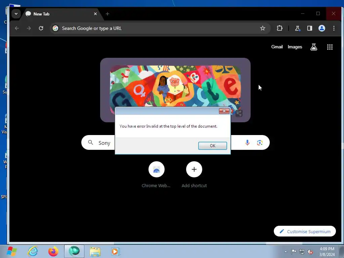Image resolution: width=344 pixels, height=258 pixels.
Task: Maximize the browser window
Action: 318,13
